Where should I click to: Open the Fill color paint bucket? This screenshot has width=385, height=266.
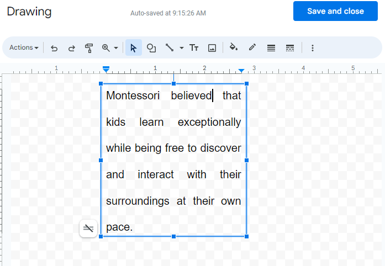tap(233, 47)
